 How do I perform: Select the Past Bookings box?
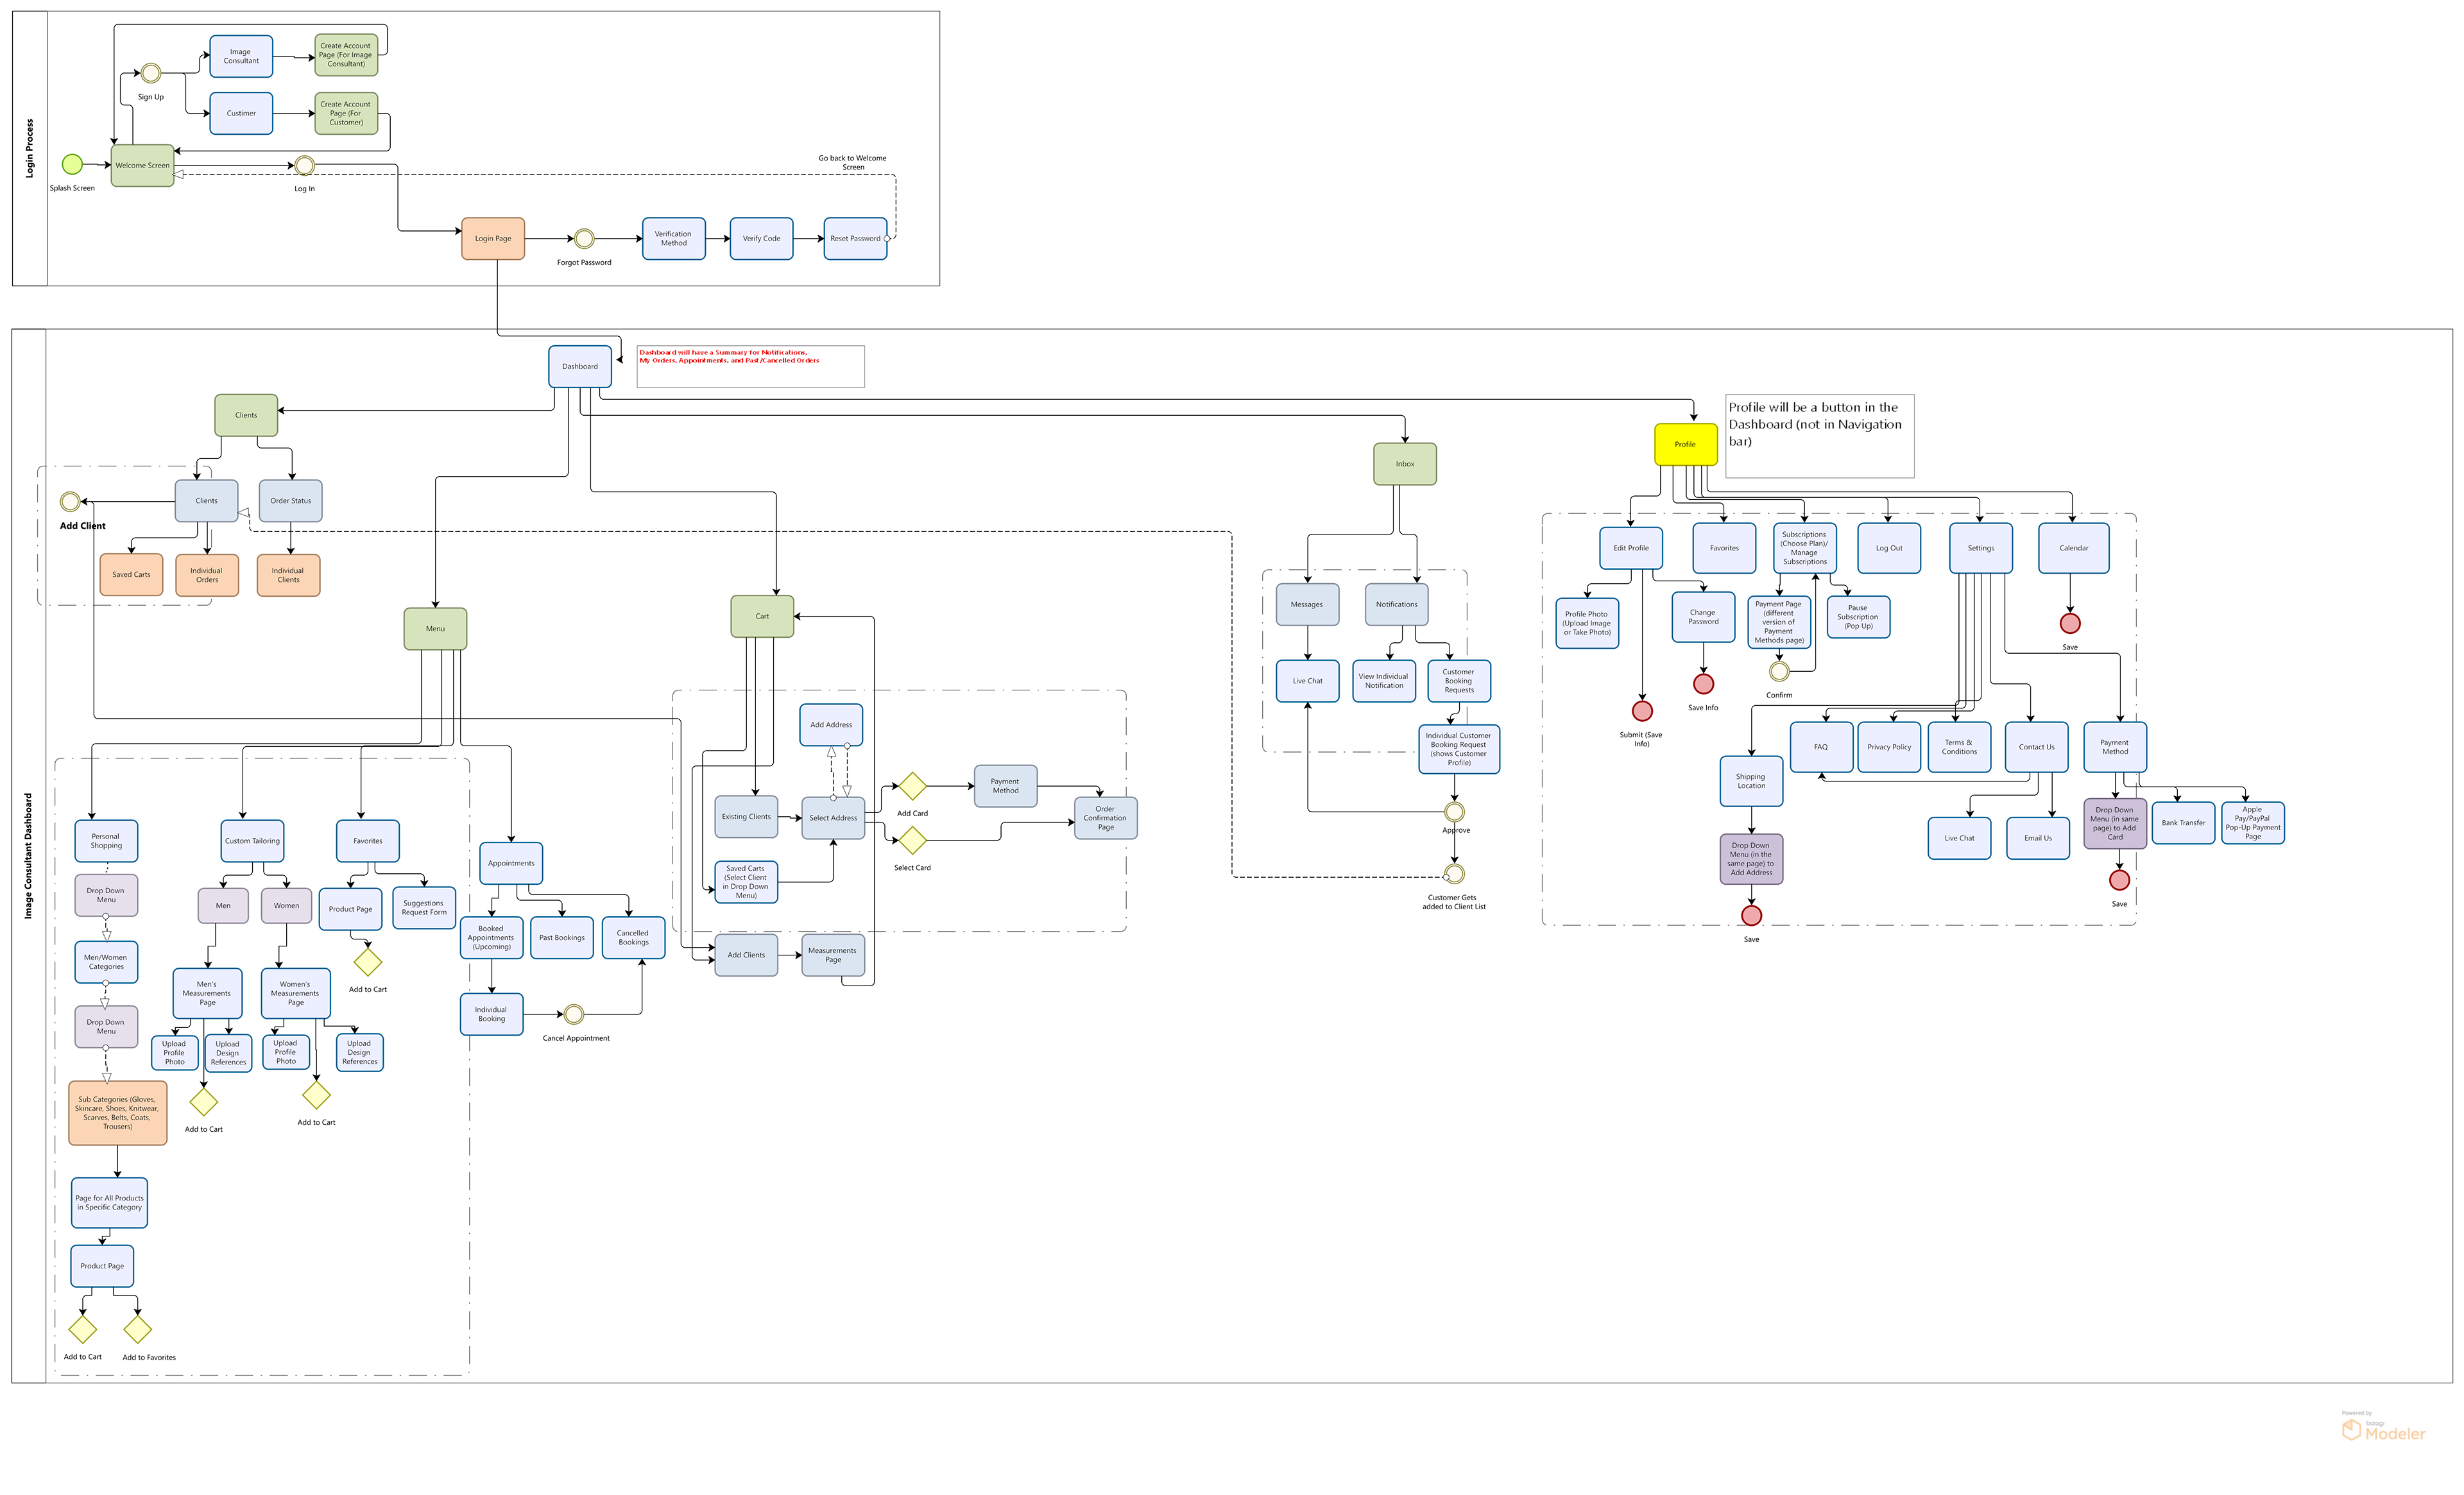click(562, 938)
